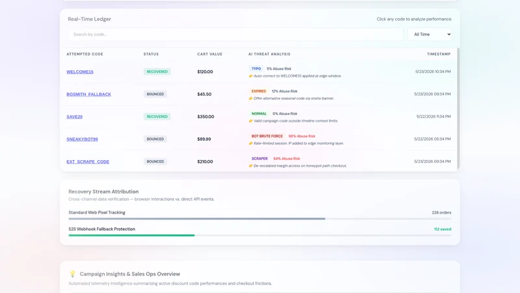
Task: Click the Attempted Code column header
Action: click(85, 54)
